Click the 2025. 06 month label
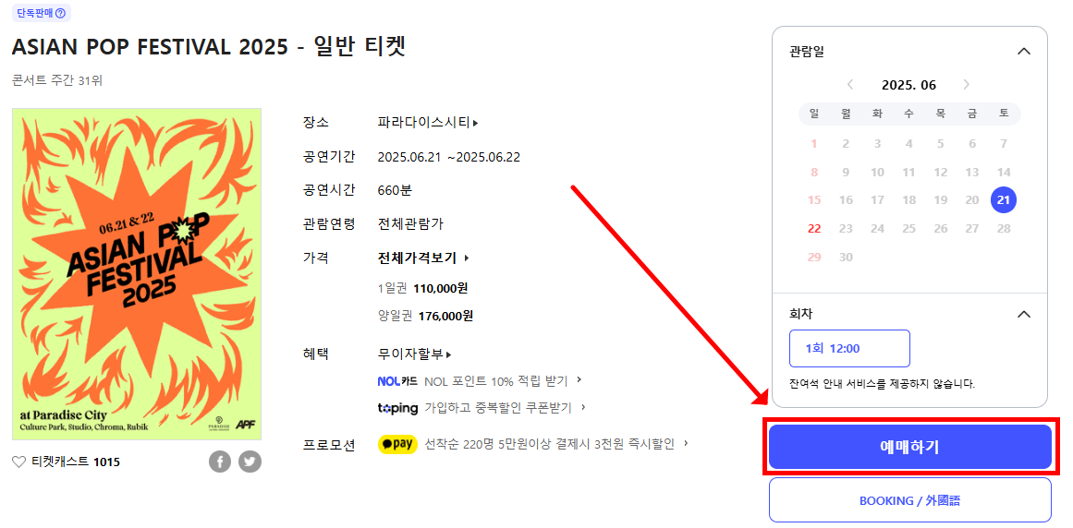This screenshot has height=528, width=1073. [908, 85]
